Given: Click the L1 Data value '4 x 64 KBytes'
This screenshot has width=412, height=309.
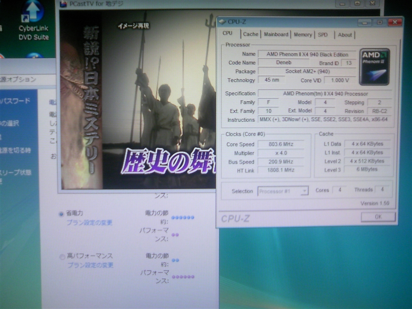Looking at the screenshot, I should 367,144.
